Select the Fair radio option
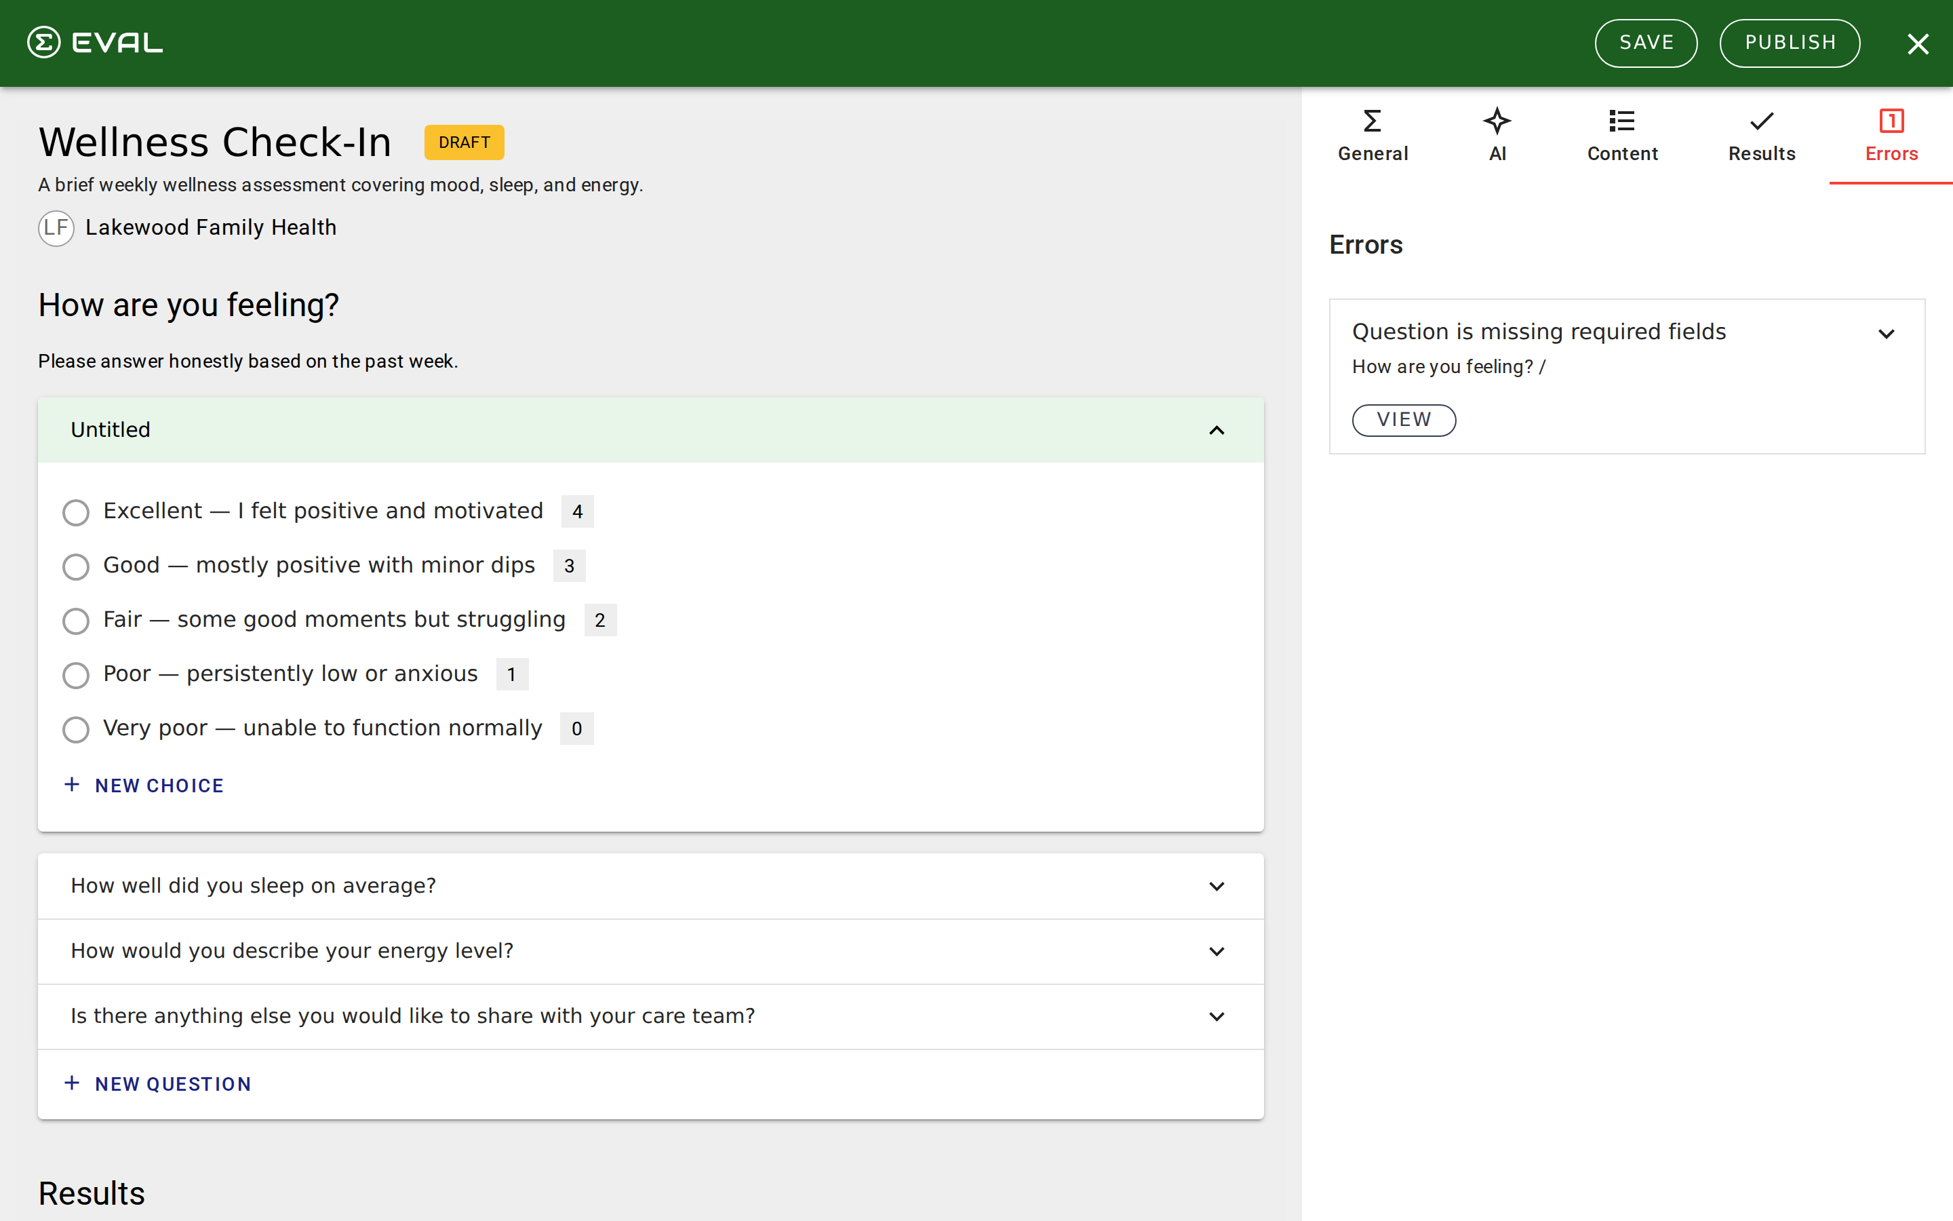1953x1221 pixels. coord(76,620)
